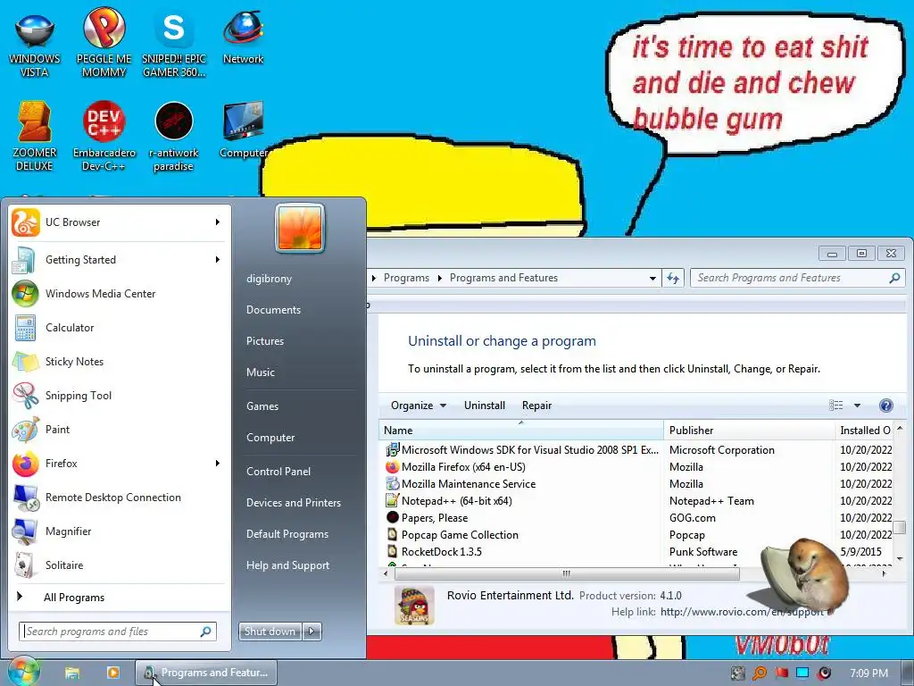Click the Firefox icon in Start menu
Image resolution: width=914 pixels, height=686 pixels.
26,464
